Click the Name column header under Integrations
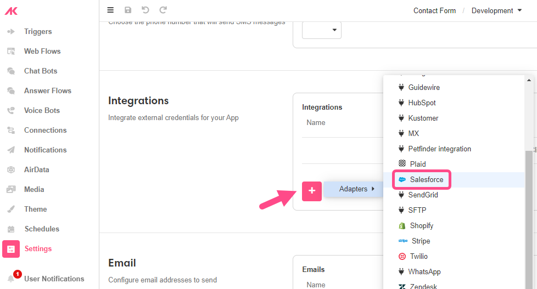Viewport: 537px width, 289px height. pyautogui.click(x=316, y=123)
